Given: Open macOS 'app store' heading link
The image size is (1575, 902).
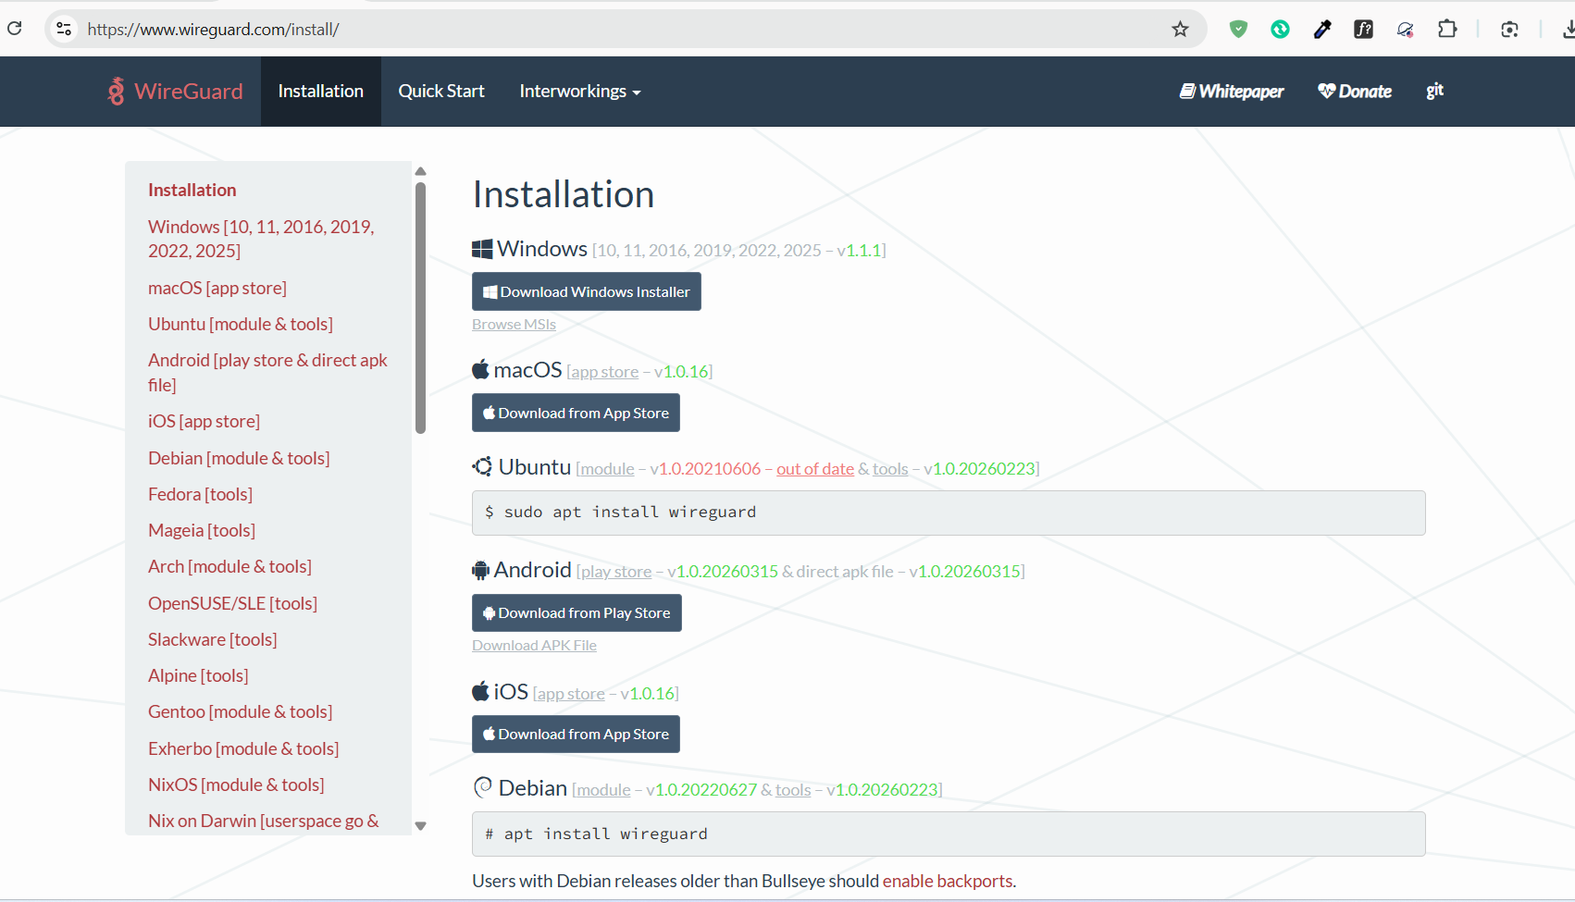Looking at the screenshot, I should coord(605,372).
